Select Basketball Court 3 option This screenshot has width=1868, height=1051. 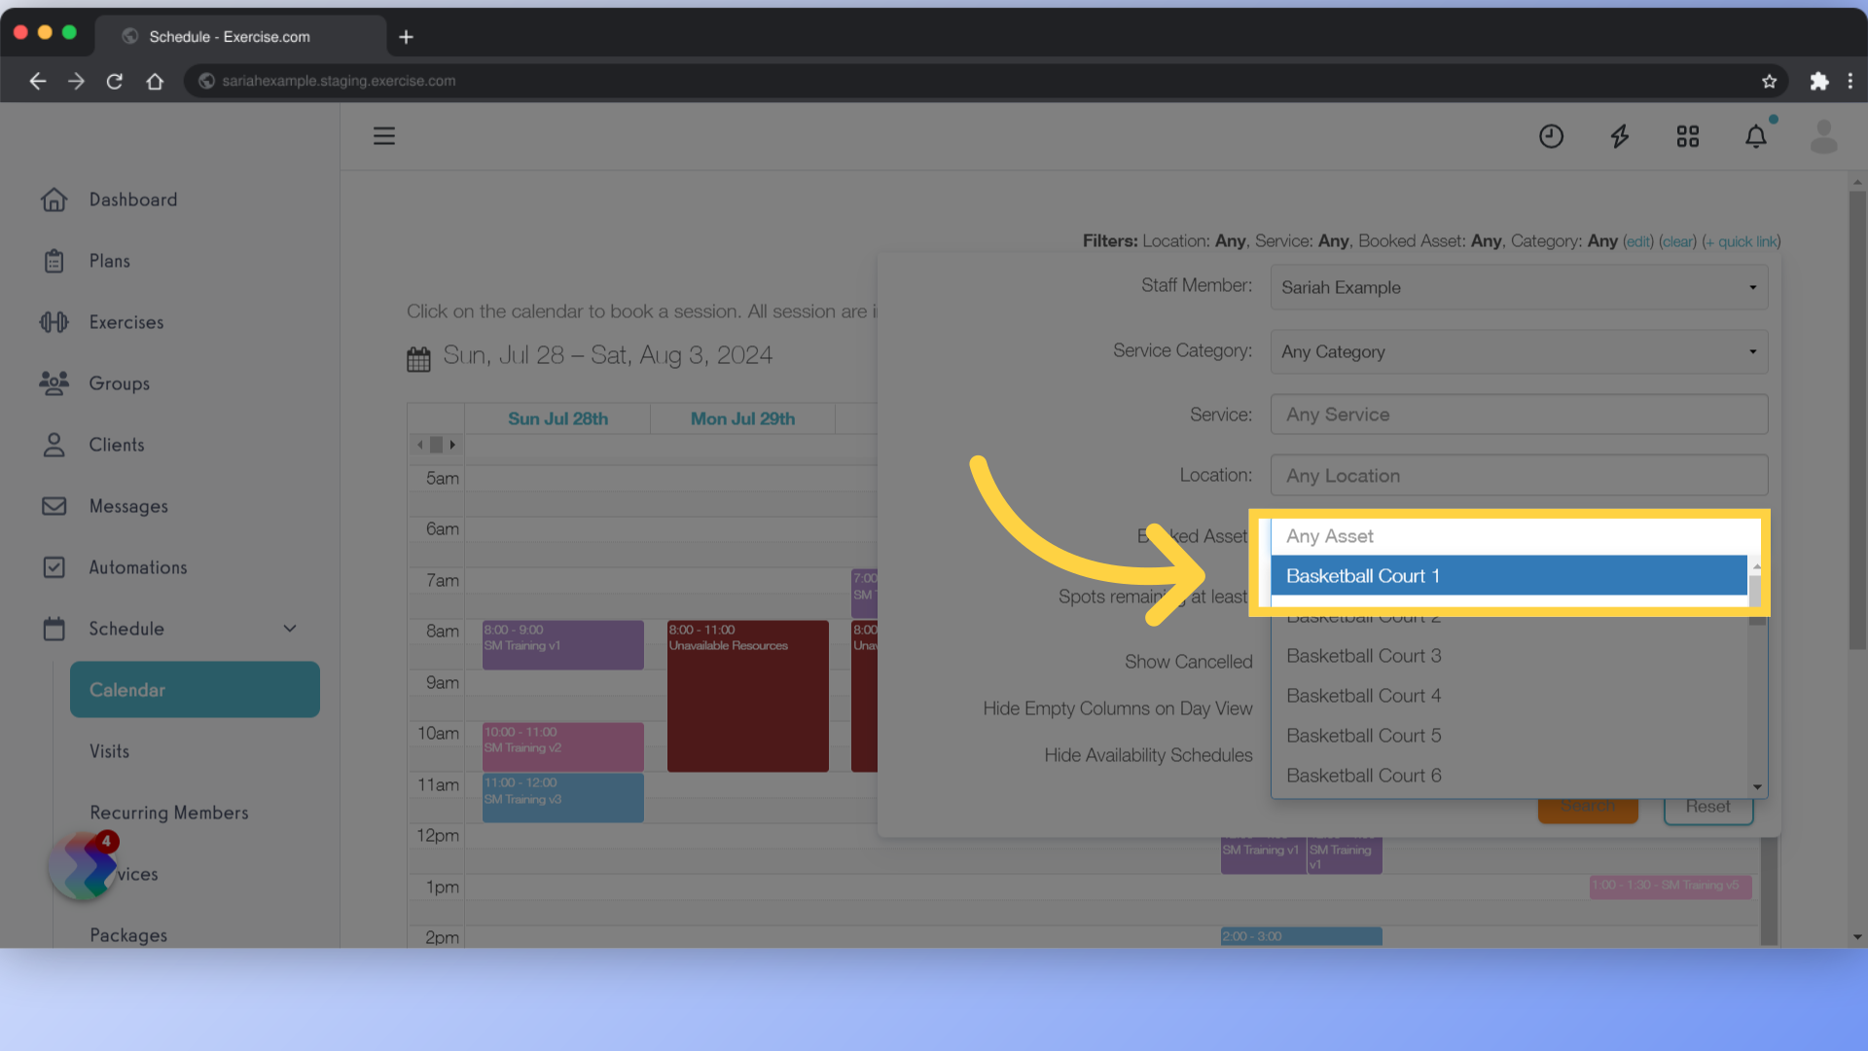(1508, 656)
